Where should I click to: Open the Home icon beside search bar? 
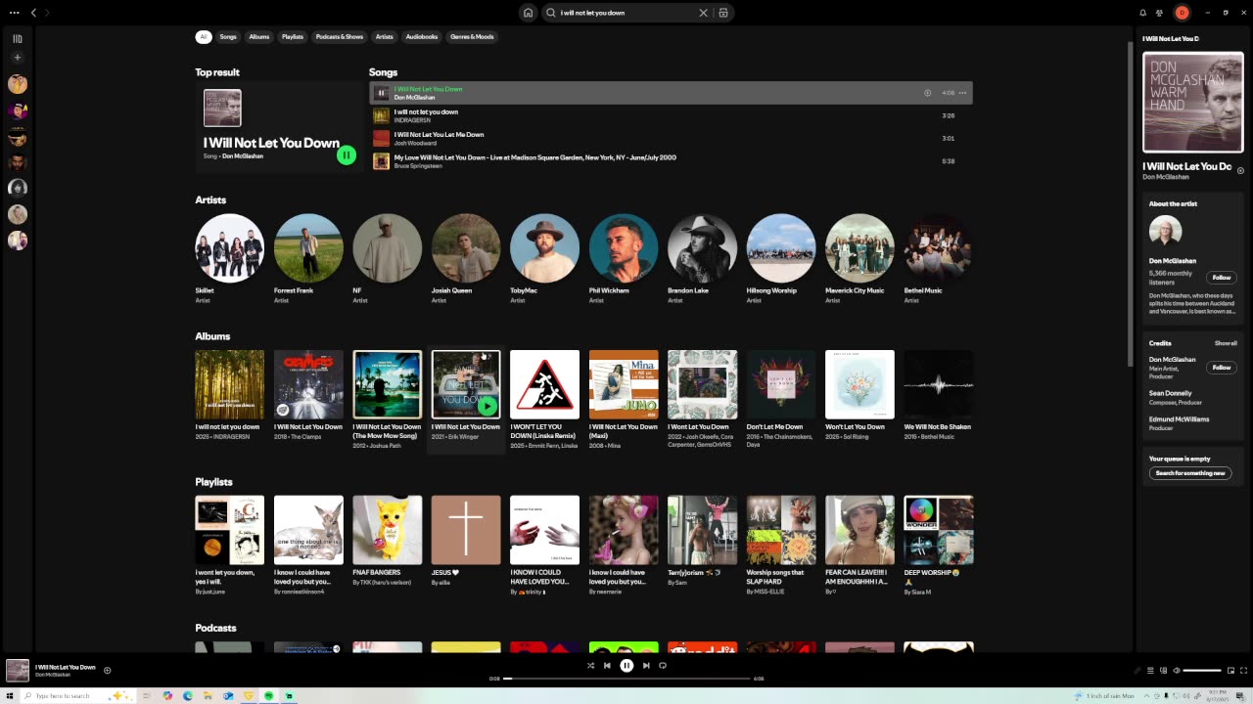click(529, 13)
